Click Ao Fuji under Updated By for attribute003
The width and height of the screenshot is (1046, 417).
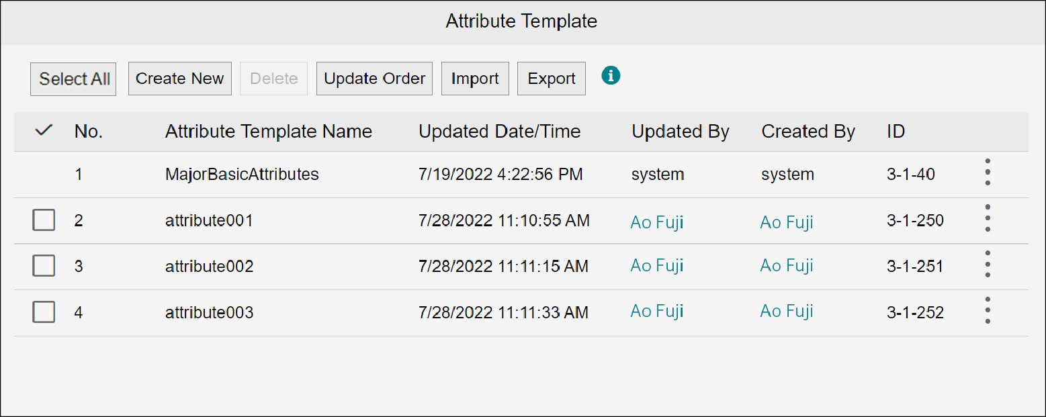[656, 311]
